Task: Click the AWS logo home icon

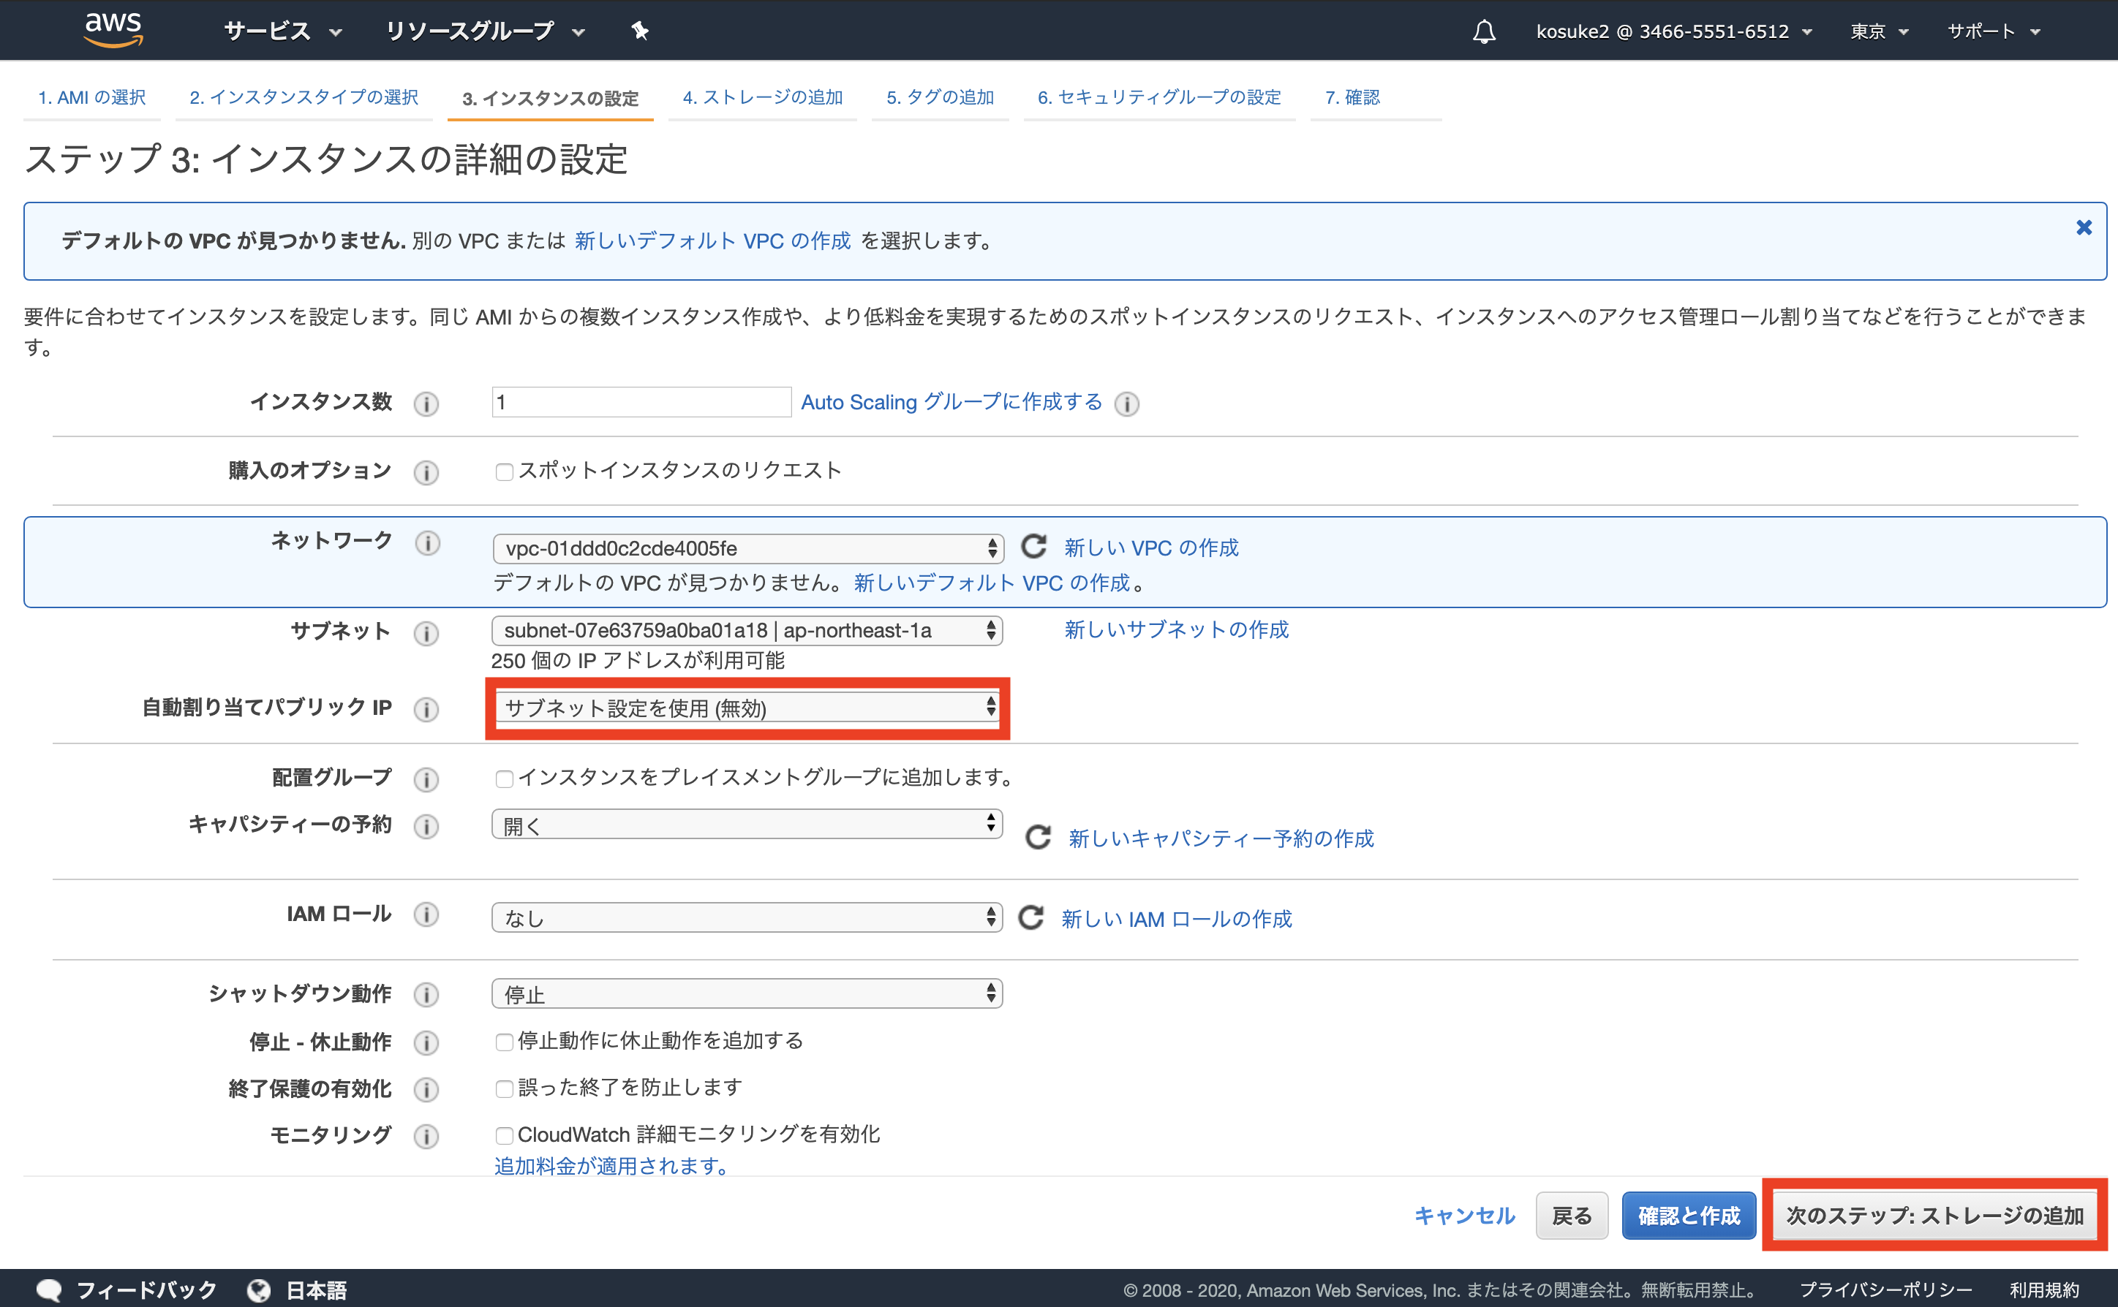Action: (x=113, y=30)
